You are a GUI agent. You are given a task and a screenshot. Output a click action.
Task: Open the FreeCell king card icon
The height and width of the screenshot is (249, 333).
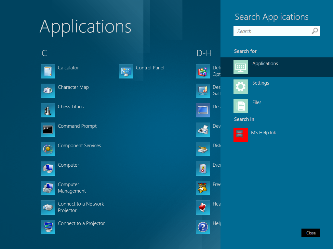pos(203,188)
